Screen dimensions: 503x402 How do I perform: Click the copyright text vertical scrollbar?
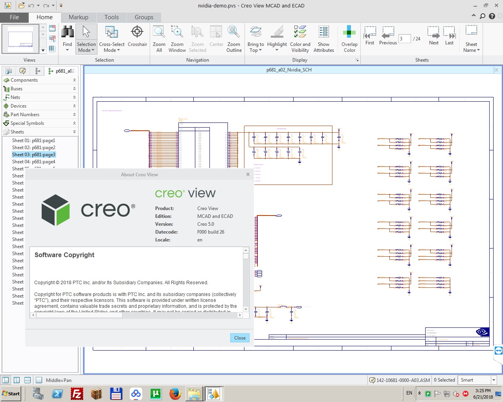pyautogui.click(x=246, y=280)
